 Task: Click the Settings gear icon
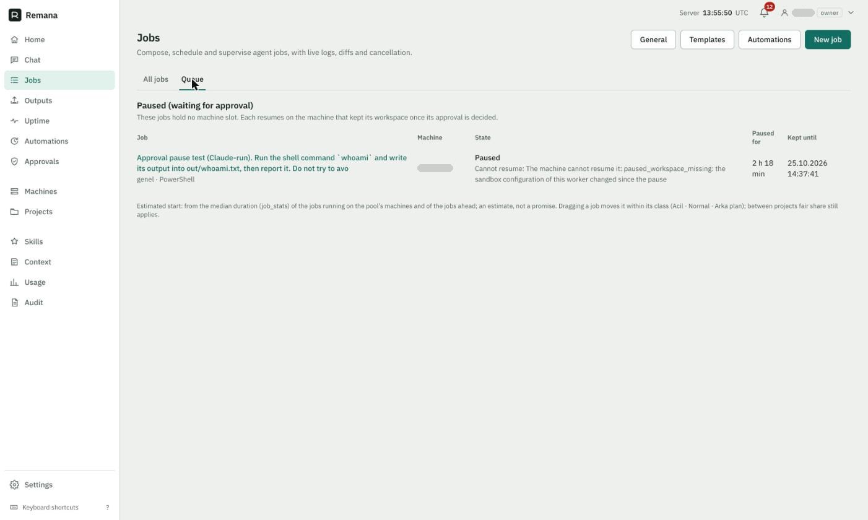pos(14,485)
